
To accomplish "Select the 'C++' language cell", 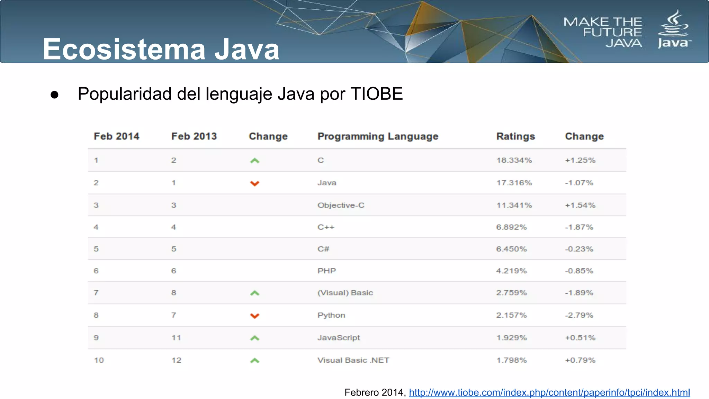I will [326, 227].
